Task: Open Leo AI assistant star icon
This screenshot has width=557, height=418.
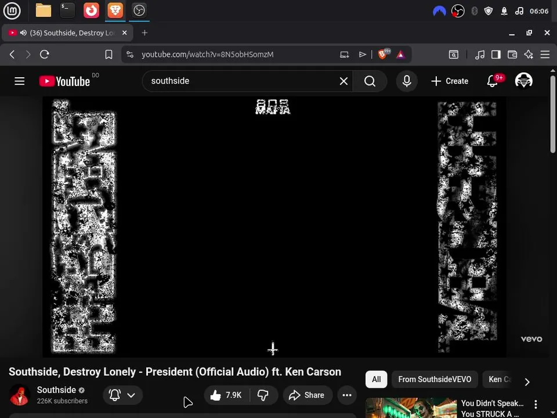Action: point(529,55)
